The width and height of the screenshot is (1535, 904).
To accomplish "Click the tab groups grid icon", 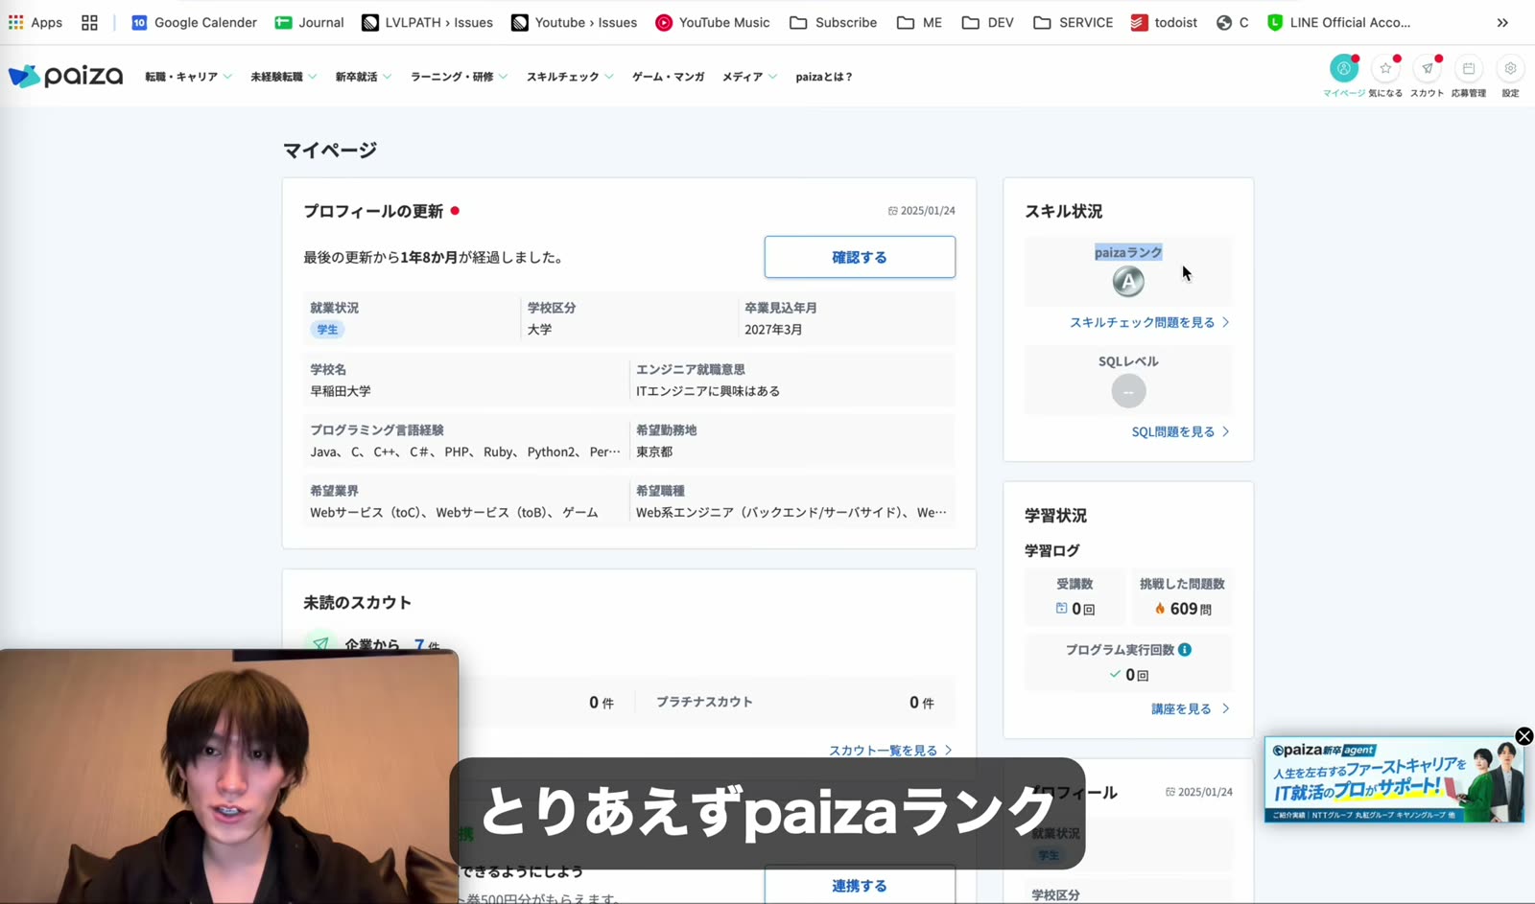I will 89,22.
